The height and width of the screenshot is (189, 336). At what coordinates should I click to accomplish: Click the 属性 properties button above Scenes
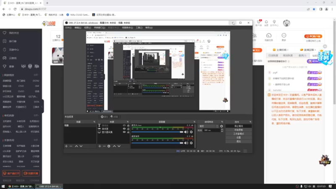104,117
